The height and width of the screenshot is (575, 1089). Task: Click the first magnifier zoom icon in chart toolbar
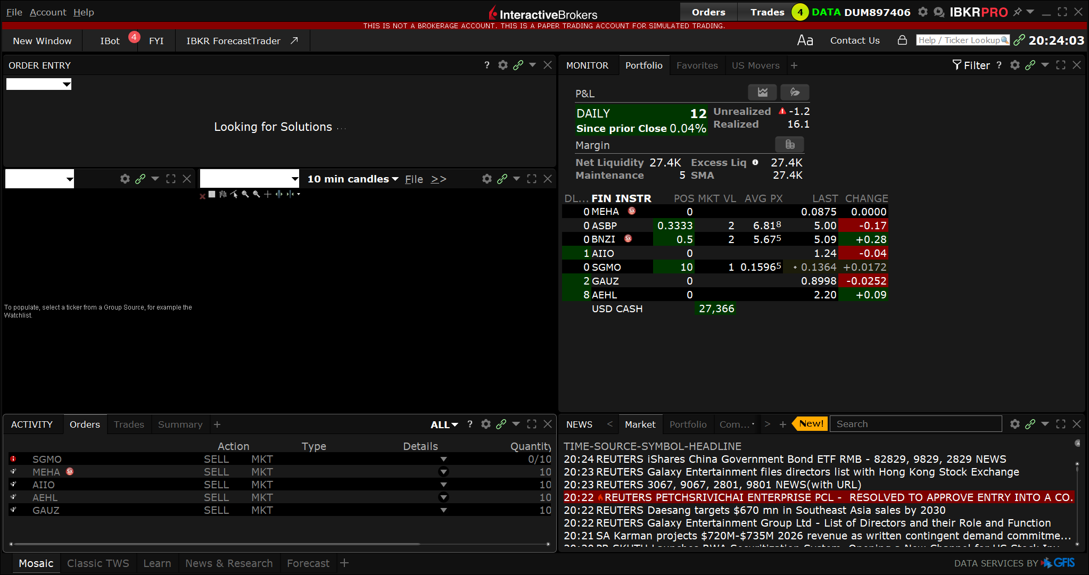[245, 194]
